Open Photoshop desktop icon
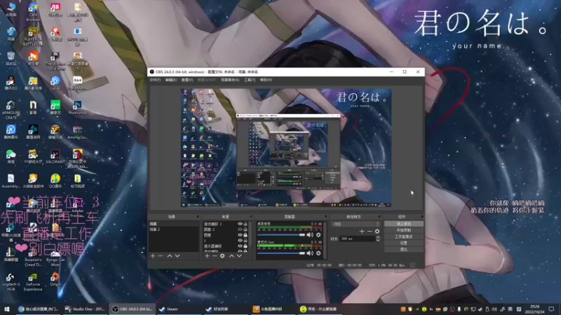 pyautogui.click(x=77, y=108)
